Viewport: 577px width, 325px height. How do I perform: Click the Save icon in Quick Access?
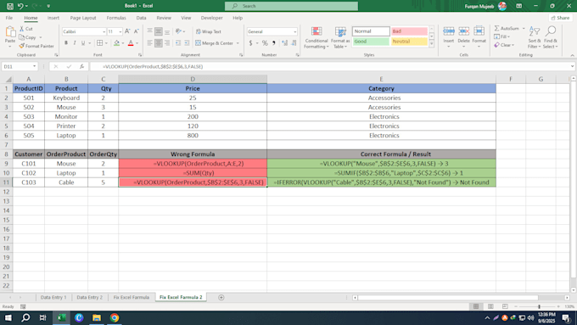pyautogui.click(x=10, y=6)
